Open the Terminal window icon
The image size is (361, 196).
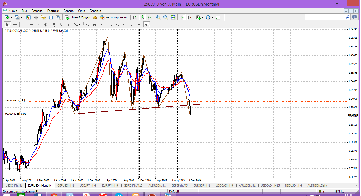coord(51,17)
